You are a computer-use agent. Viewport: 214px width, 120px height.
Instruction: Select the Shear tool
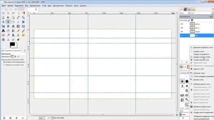[8, 26]
